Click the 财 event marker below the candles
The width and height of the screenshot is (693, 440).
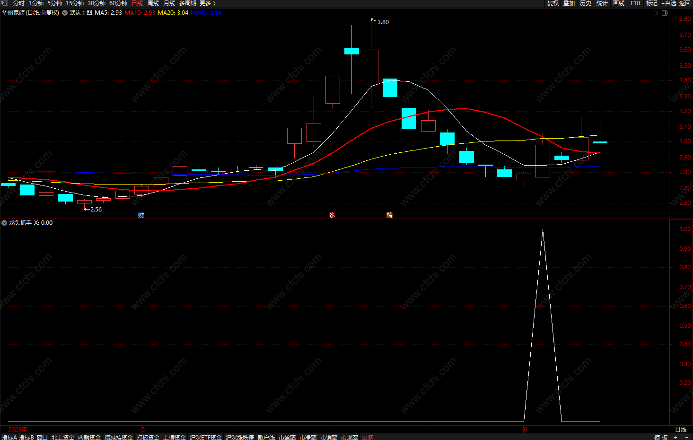(x=141, y=215)
